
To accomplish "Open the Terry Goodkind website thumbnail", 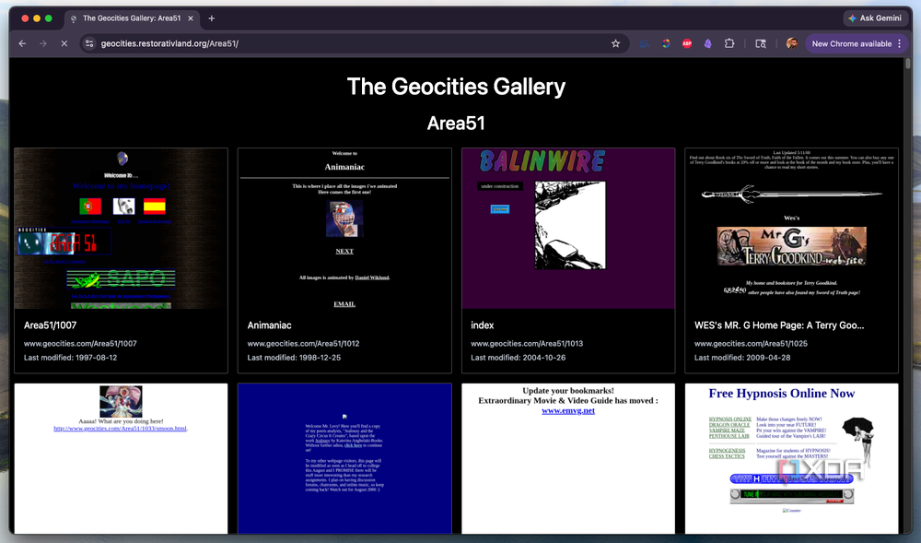I will (x=791, y=229).
